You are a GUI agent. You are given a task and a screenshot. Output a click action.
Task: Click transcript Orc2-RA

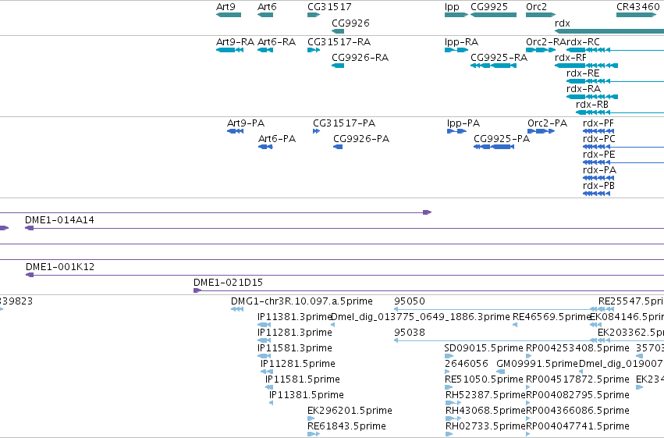(541, 50)
